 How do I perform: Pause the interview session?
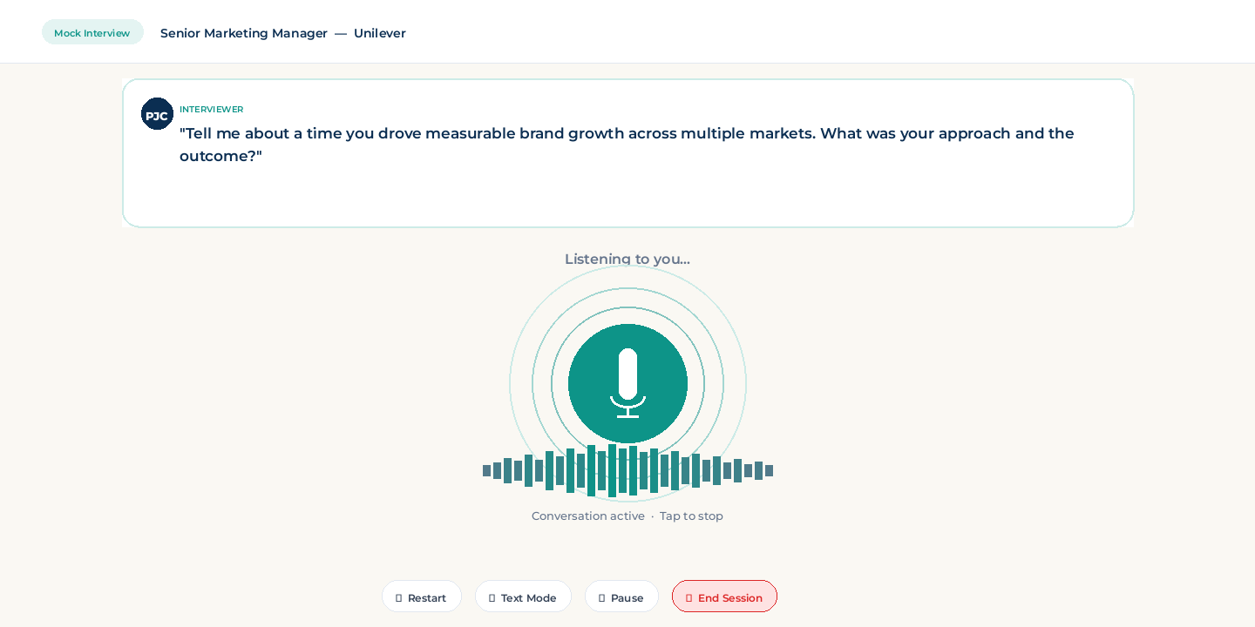(621, 597)
